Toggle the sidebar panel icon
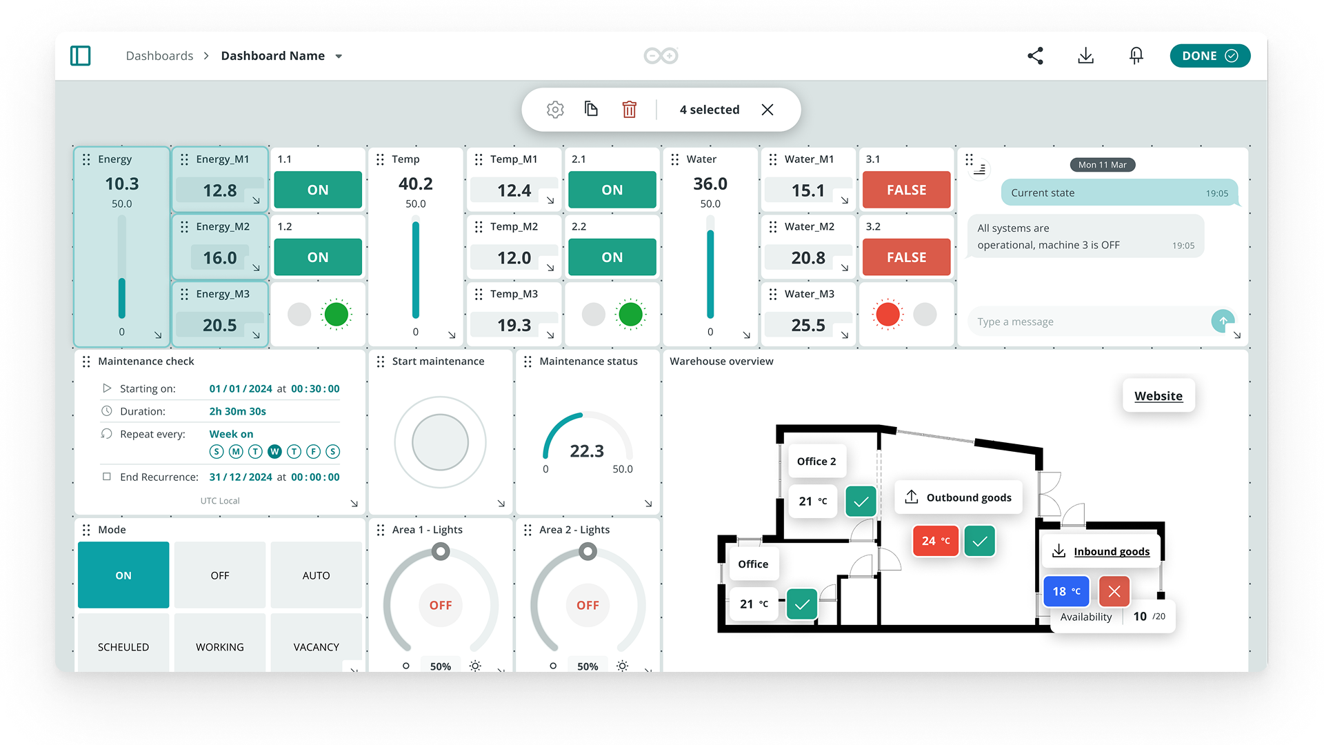The image size is (1324, 745). pyautogui.click(x=81, y=56)
